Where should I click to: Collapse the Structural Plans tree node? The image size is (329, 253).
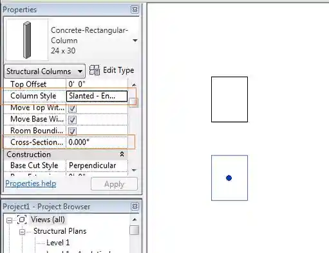22,232
